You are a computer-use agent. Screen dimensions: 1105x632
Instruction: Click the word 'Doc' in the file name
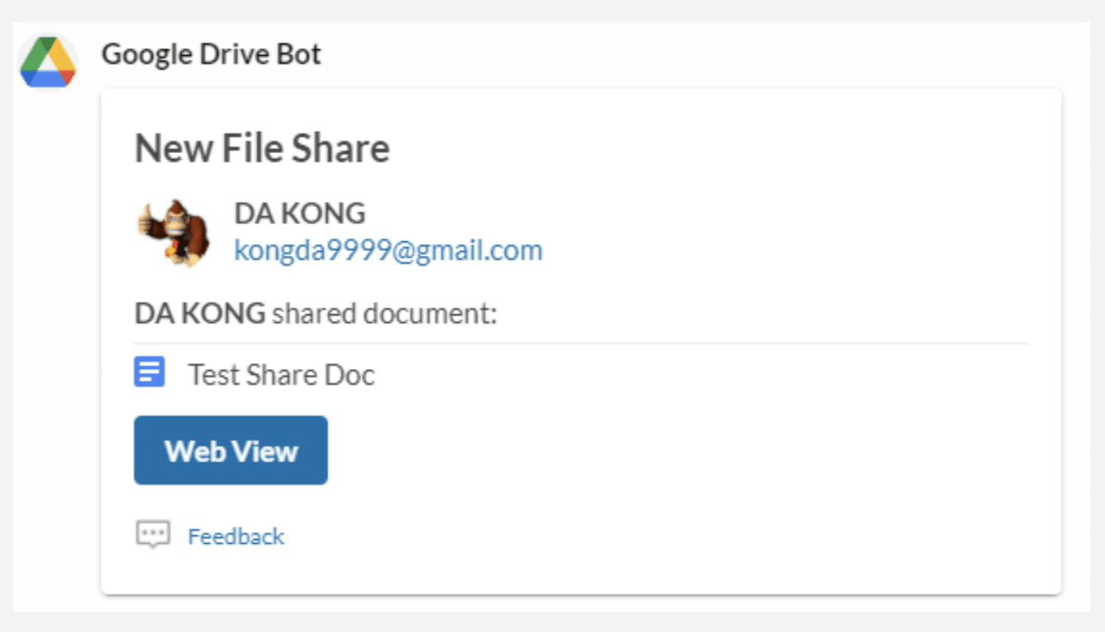349,375
